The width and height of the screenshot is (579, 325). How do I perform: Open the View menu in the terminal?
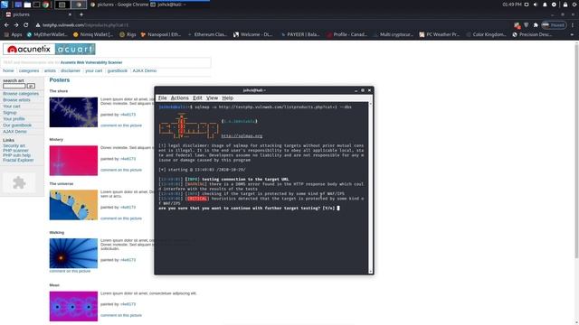tap(212, 98)
